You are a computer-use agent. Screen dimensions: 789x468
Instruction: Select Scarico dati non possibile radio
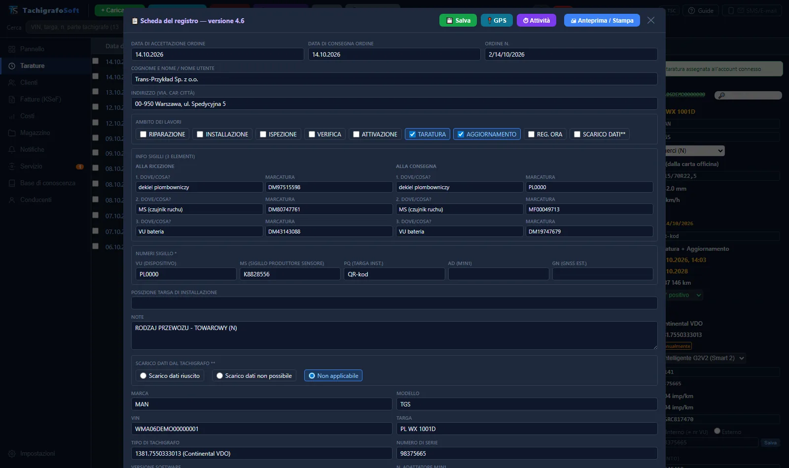tap(220, 376)
